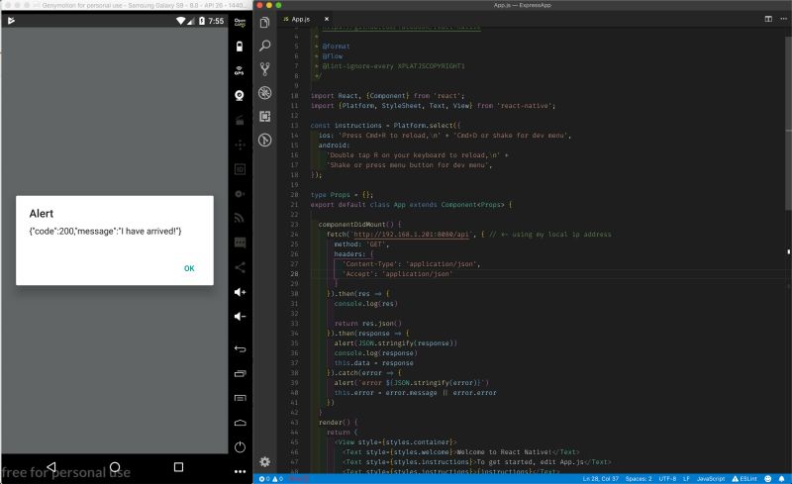The width and height of the screenshot is (792, 484).
Task: Click Genymotion rotate/back arrow icon
Action: (240, 349)
